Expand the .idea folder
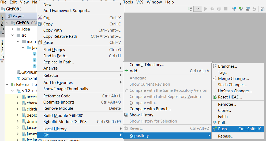This screenshot has width=266, height=141. 12,29
